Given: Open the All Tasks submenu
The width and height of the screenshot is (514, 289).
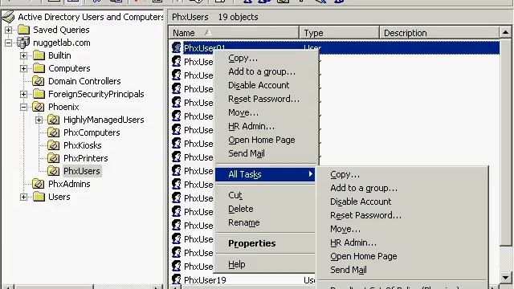Looking at the screenshot, I should tap(265, 174).
